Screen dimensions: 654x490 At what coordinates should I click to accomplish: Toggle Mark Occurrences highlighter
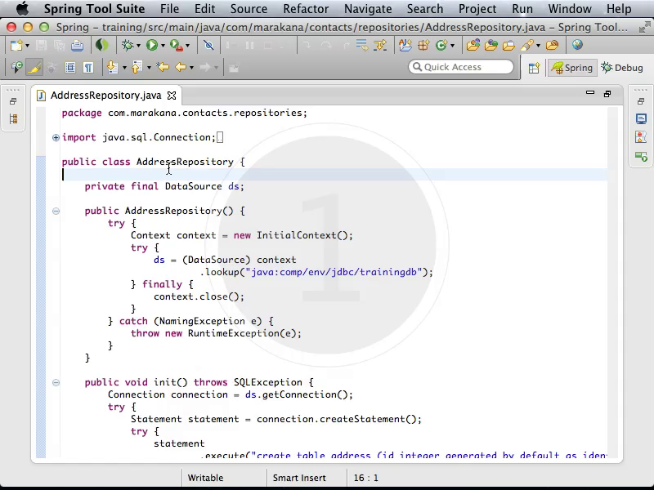34,67
